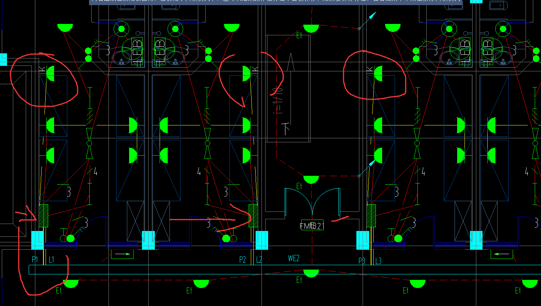
Task: Pick the L2 riser label
Action: (x=259, y=260)
